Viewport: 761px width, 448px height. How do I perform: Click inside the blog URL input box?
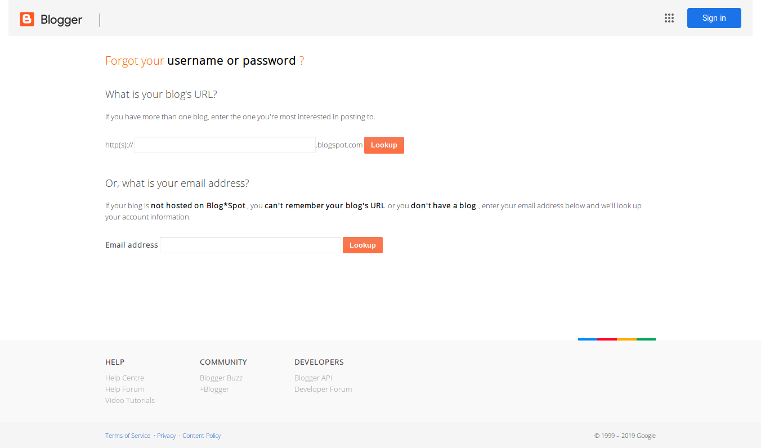pyautogui.click(x=225, y=145)
